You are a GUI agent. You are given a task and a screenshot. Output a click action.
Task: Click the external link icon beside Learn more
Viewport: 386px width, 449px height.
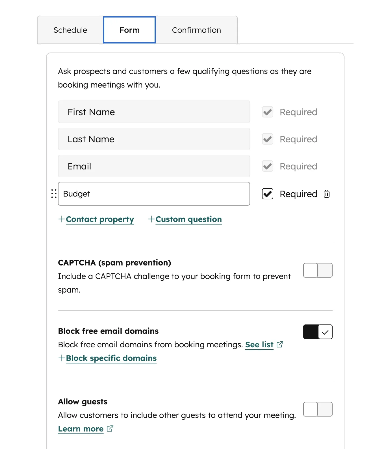110,428
